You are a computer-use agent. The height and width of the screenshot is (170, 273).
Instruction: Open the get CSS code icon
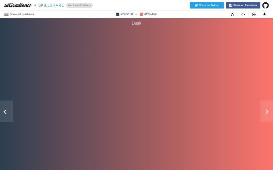[x=243, y=14]
